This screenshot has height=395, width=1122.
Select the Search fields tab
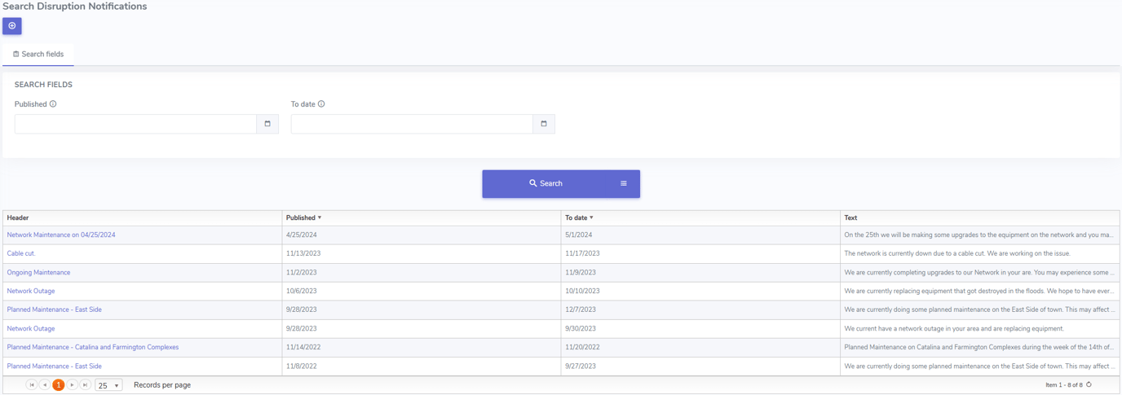click(38, 55)
